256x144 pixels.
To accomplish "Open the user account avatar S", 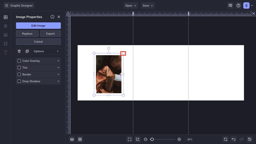I will pos(246,5).
